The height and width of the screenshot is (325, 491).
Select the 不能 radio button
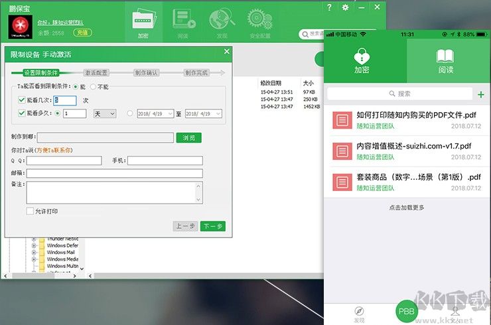pos(93,87)
